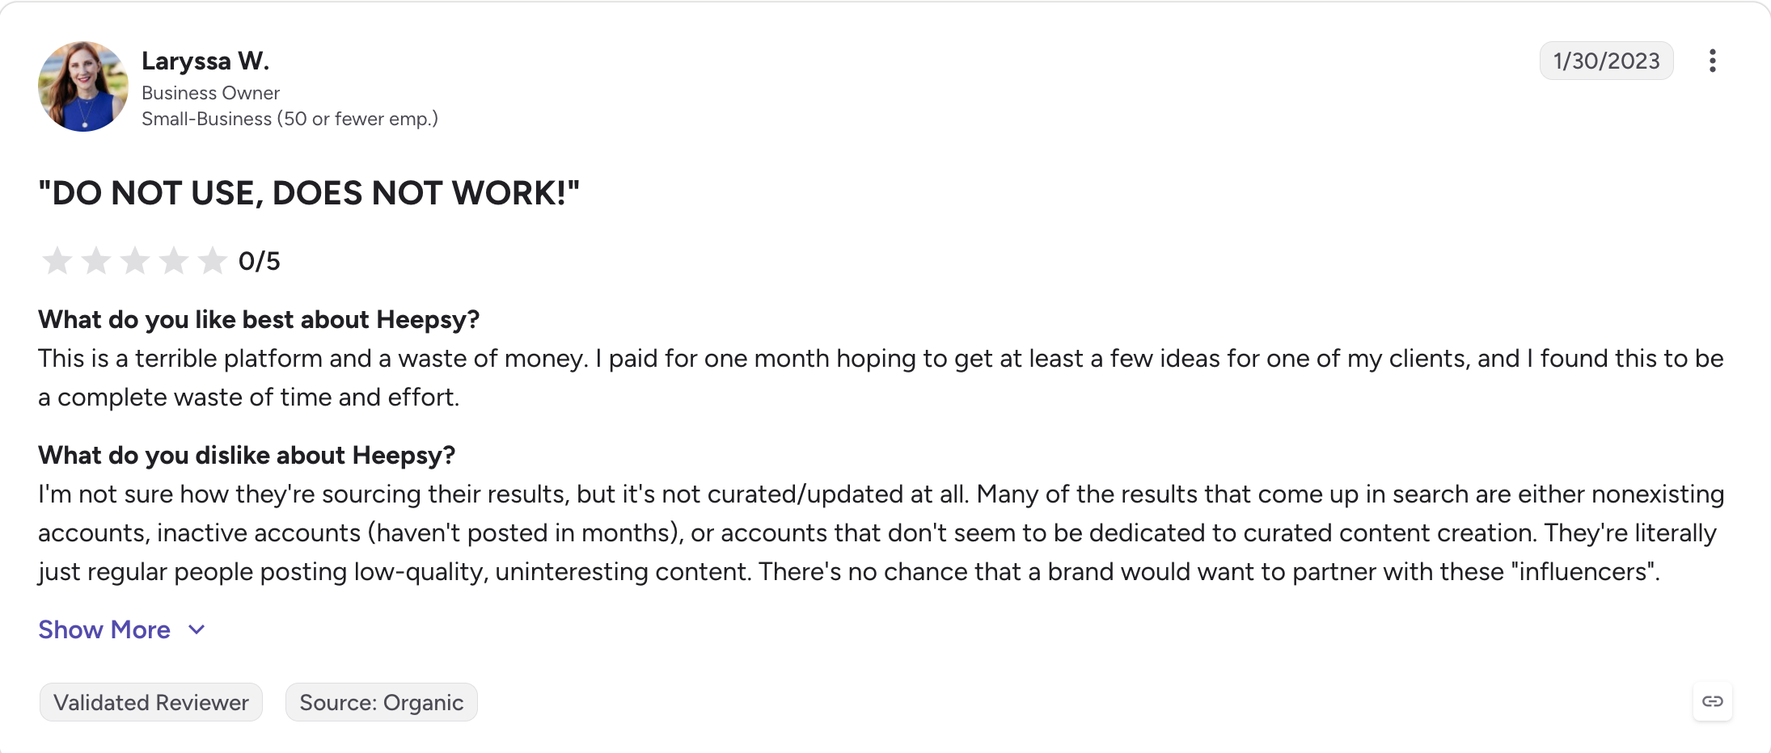Click 'What do you dislike' heading
The image size is (1771, 753).
click(x=247, y=455)
